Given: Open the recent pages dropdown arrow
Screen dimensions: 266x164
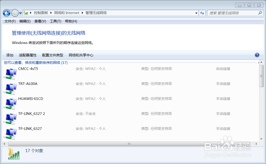Looking at the screenshot, I should (20, 13).
